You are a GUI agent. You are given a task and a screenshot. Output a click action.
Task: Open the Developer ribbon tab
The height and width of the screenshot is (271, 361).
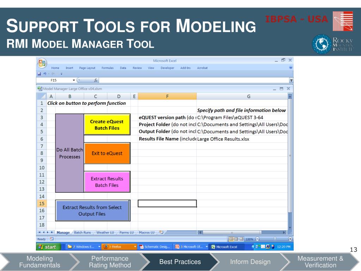167,68
